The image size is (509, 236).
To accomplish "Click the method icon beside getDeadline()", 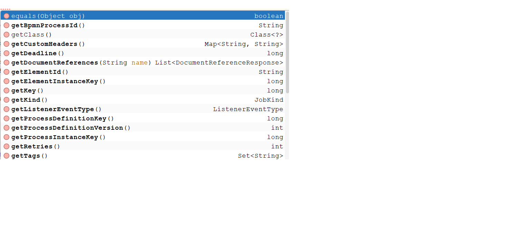I will [x=6, y=53].
